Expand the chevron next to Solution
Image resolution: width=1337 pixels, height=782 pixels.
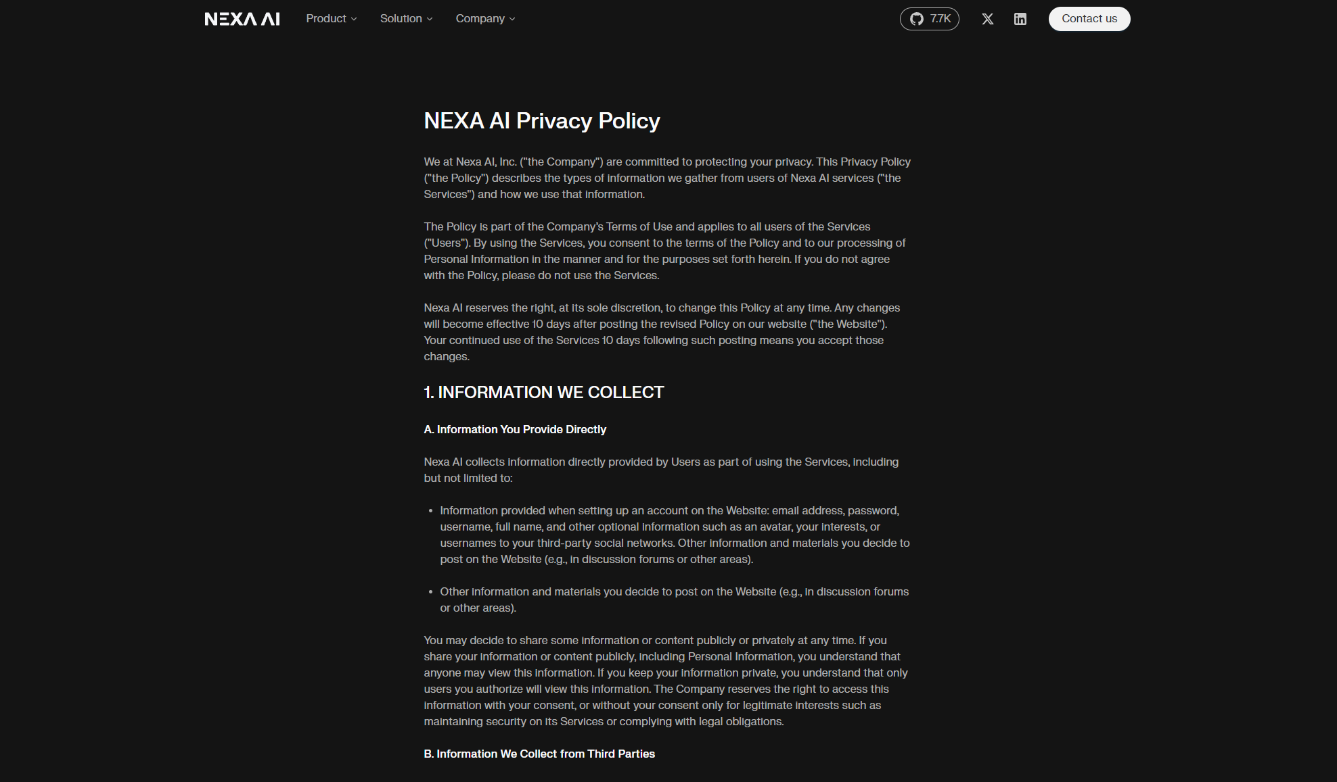point(430,19)
